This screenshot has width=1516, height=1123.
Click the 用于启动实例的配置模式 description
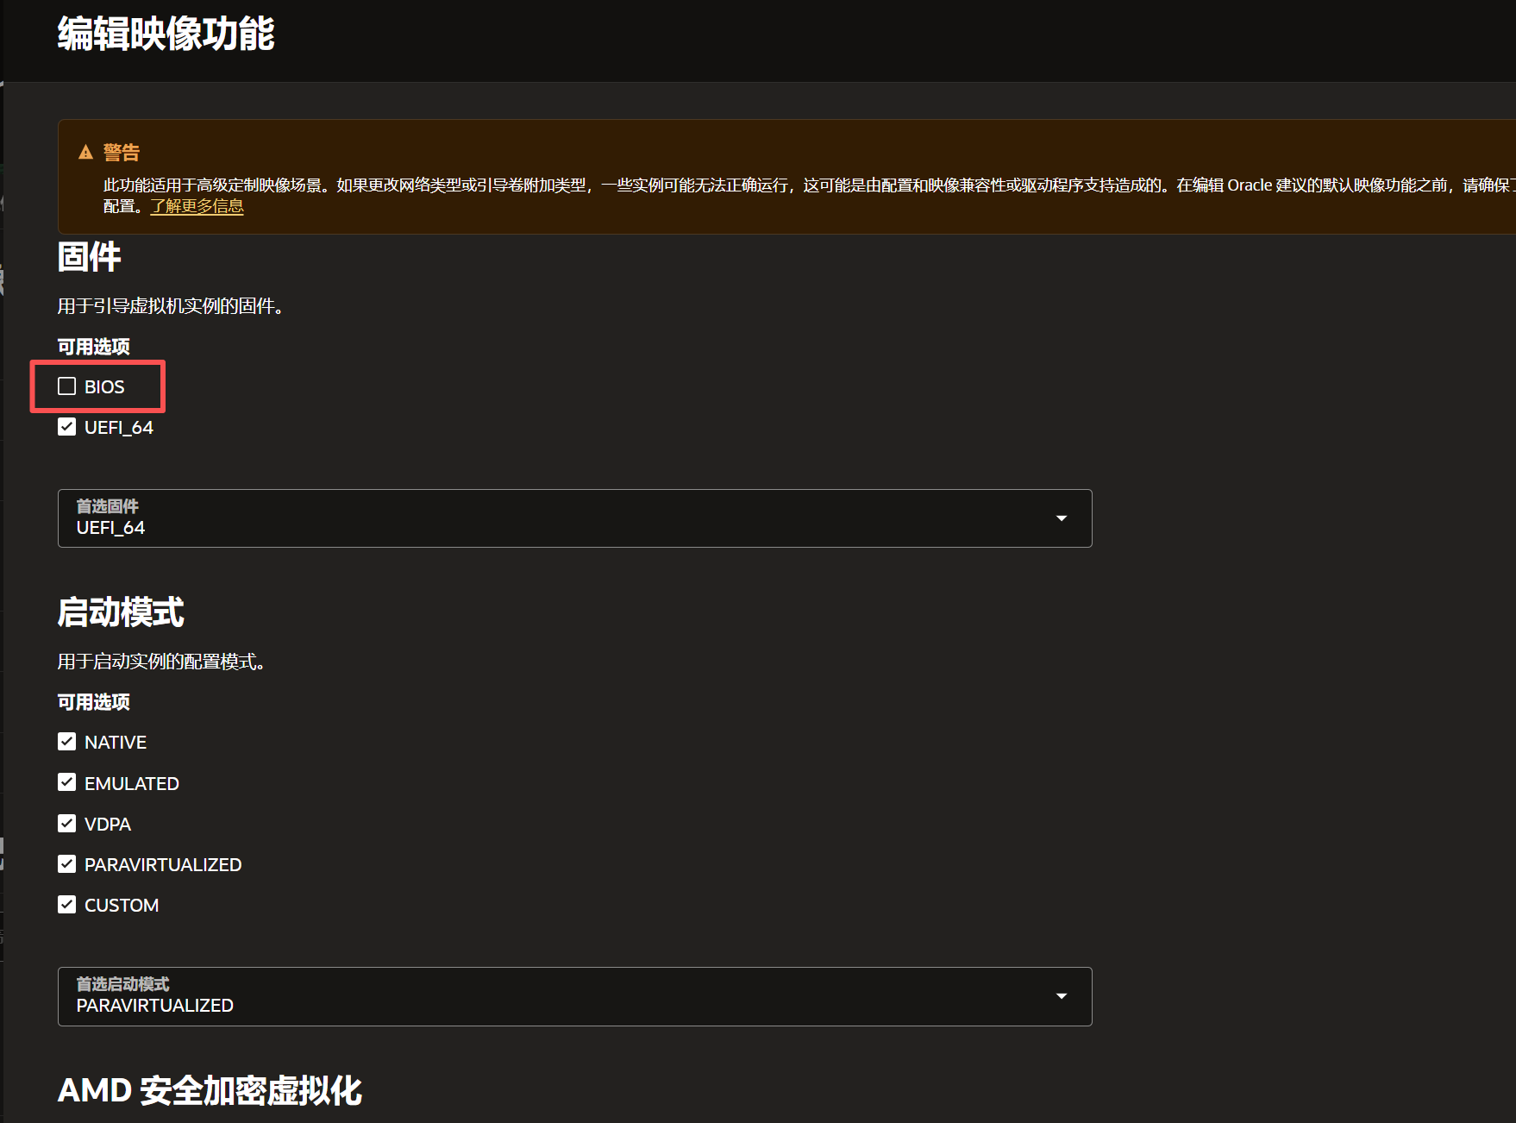click(160, 662)
